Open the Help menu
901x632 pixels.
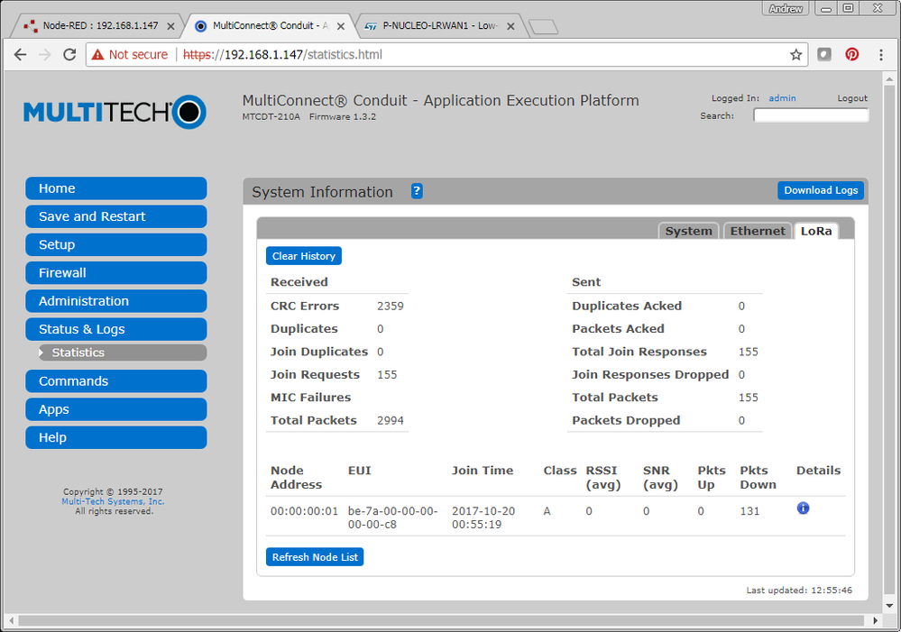[116, 437]
